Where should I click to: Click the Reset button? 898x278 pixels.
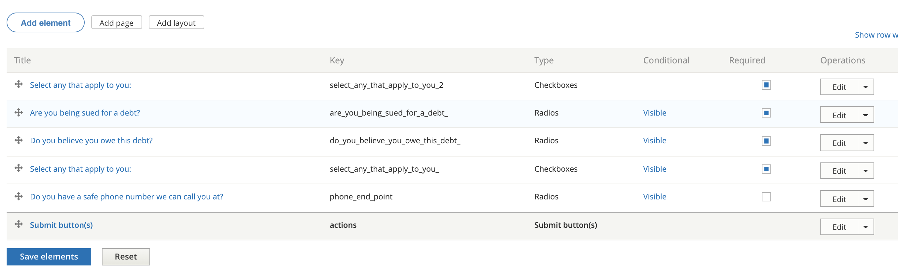pos(126,257)
